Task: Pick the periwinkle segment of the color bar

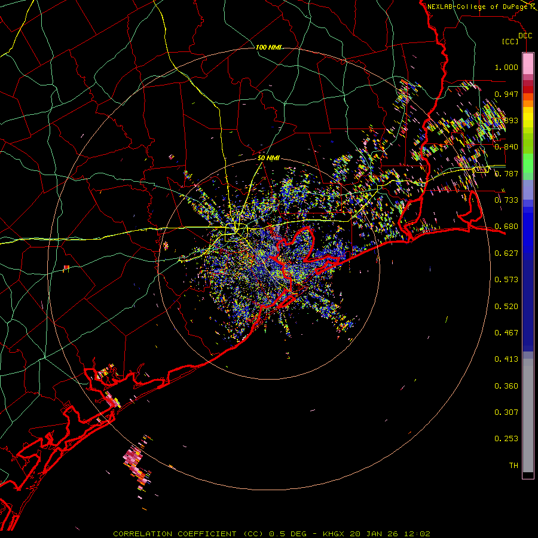Action: 528,189
